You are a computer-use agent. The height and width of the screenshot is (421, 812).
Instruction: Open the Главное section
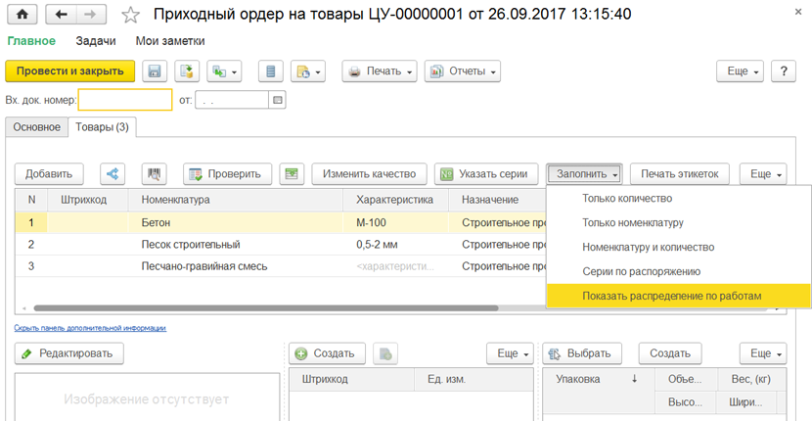point(31,41)
